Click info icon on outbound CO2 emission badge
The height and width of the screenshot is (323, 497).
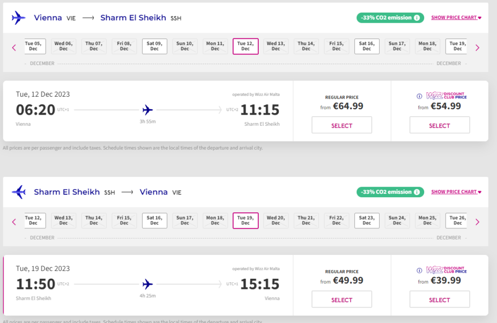point(416,18)
